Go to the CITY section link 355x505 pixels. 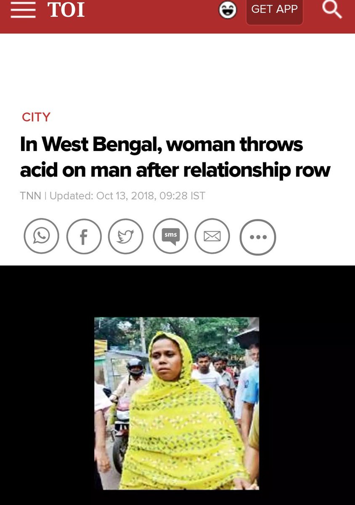pos(36,117)
